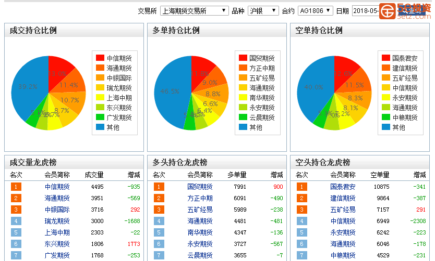The width and height of the screenshot is (435, 261).
Task: Click the 13.0% red slice in 成交持仓比例 pie
Action: click(x=57, y=73)
